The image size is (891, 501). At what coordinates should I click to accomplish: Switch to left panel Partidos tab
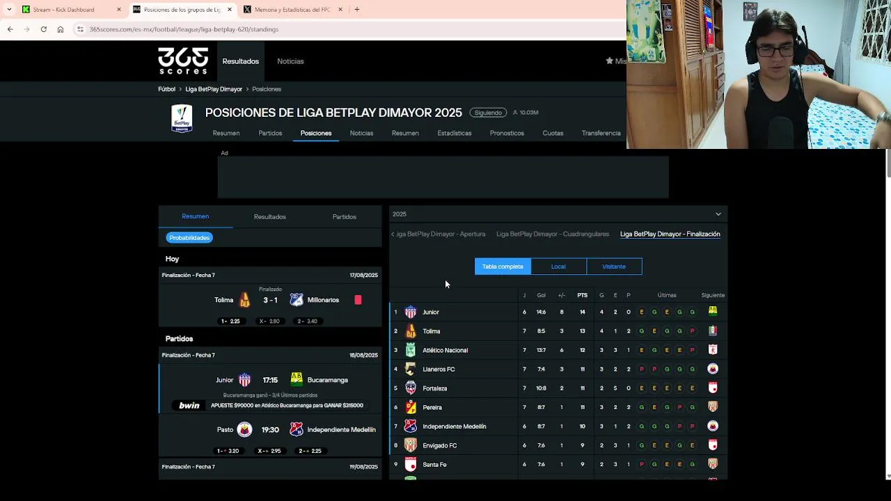(x=344, y=216)
